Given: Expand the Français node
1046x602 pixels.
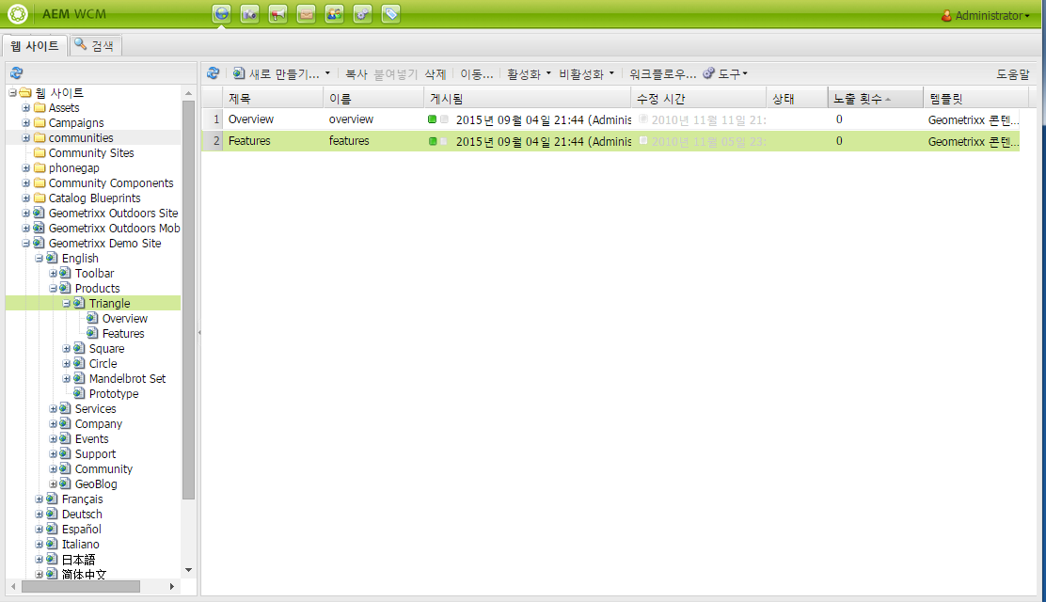Looking at the screenshot, I should [40, 499].
